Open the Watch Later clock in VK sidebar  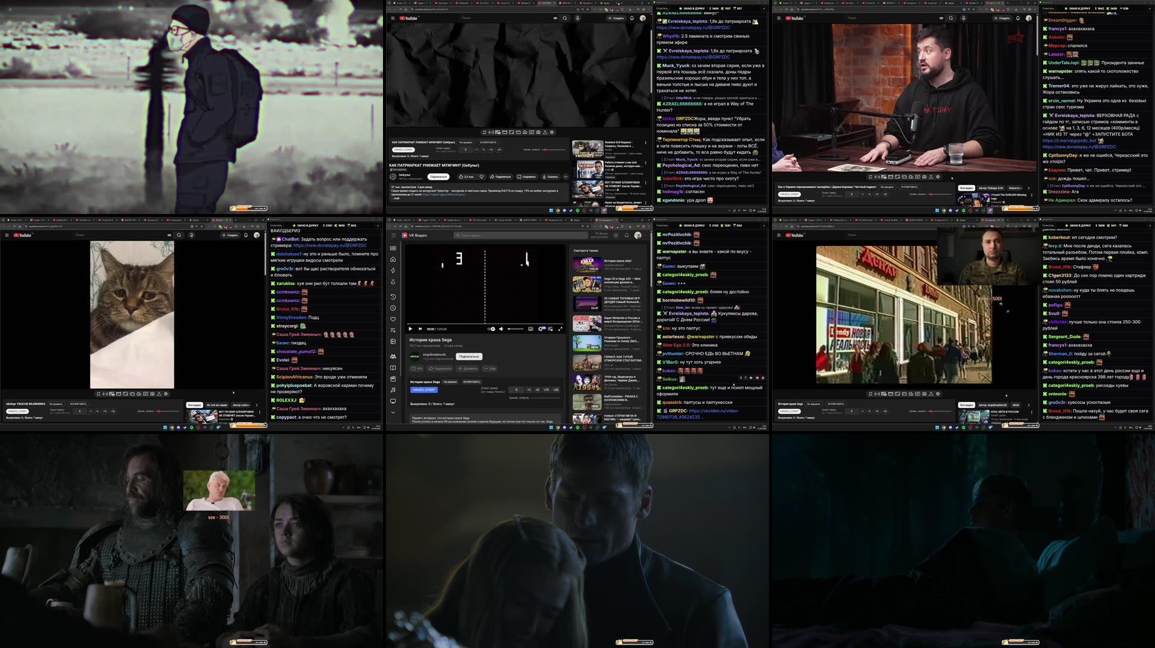coord(393,308)
